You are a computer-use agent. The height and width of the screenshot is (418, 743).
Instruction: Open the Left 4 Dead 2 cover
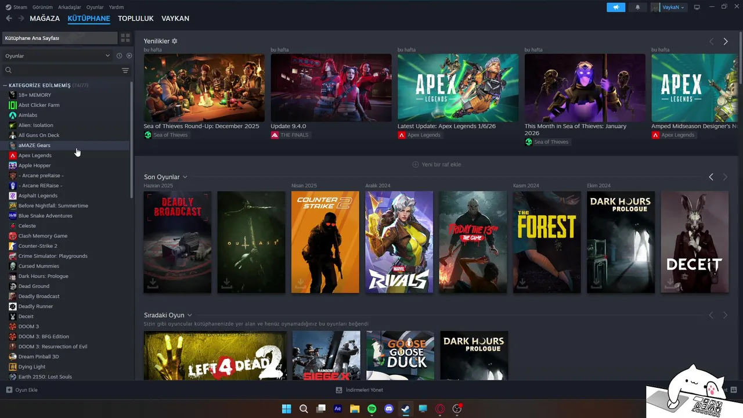(215, 355)
